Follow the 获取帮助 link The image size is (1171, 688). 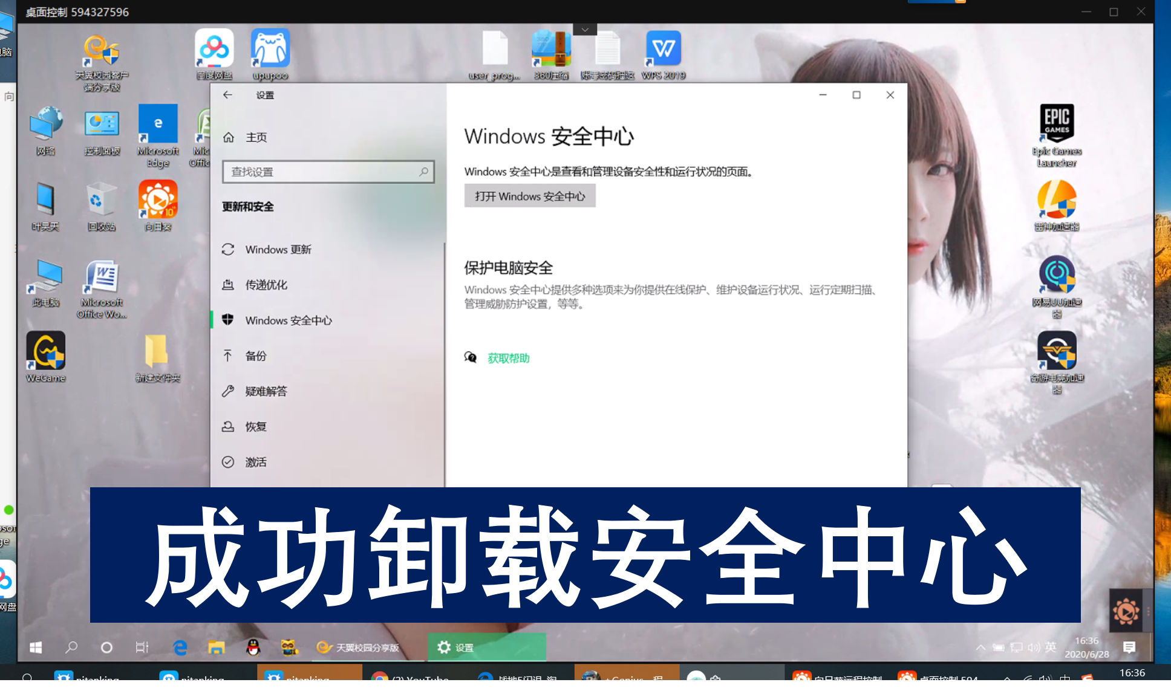tap(508, 358)
